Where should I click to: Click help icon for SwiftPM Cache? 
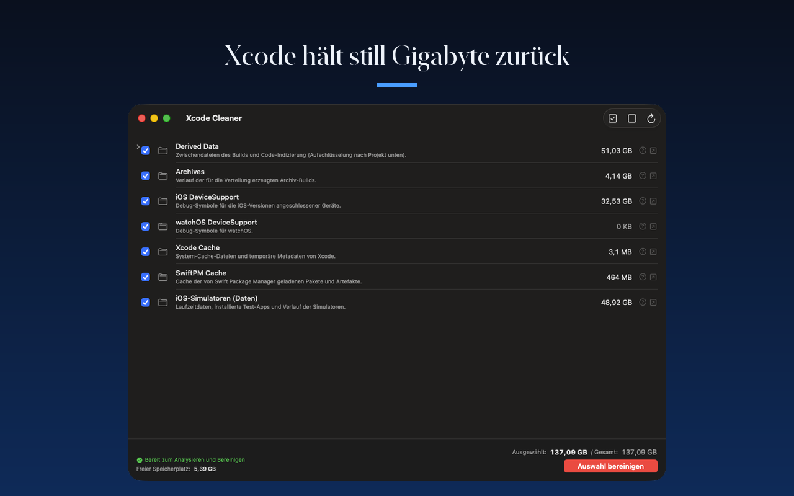643,277
